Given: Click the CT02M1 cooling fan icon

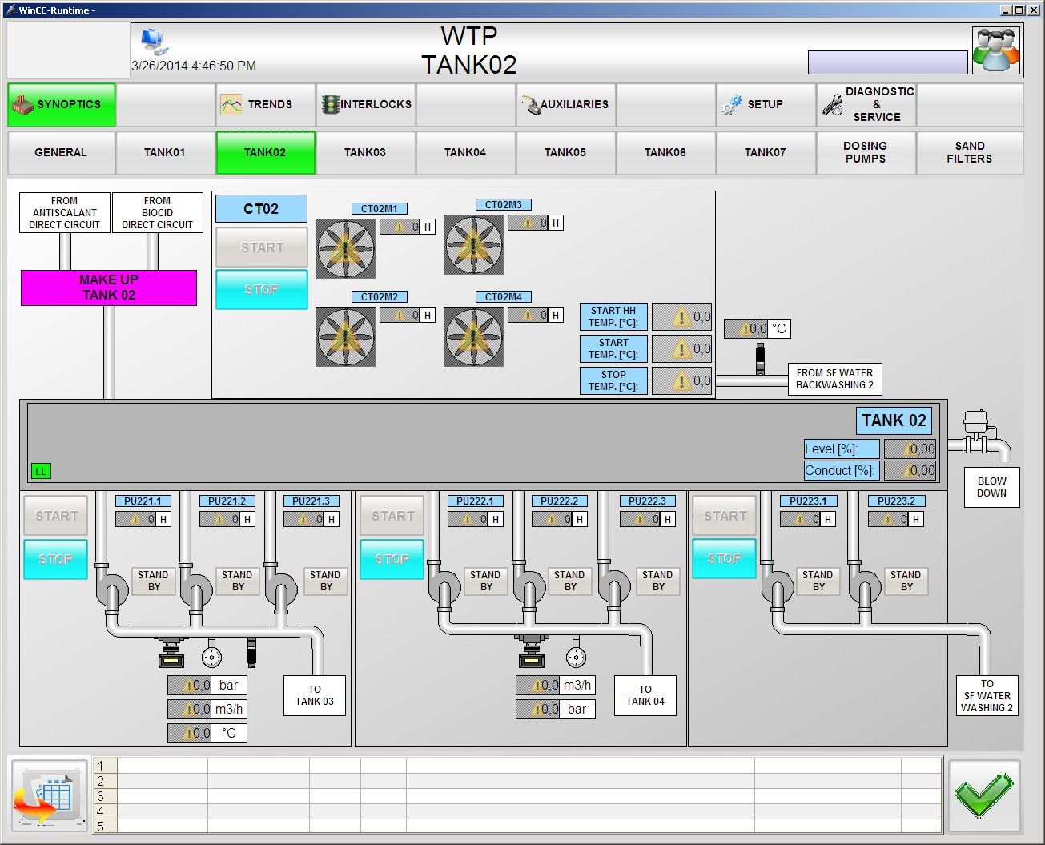Looking at the screenshot, I should [345, 248].
